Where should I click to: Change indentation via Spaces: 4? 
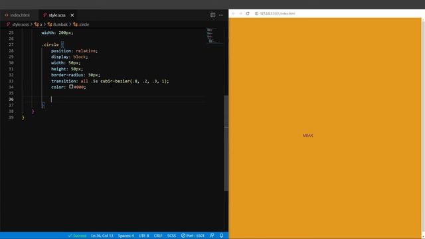(x=126, y=236)
